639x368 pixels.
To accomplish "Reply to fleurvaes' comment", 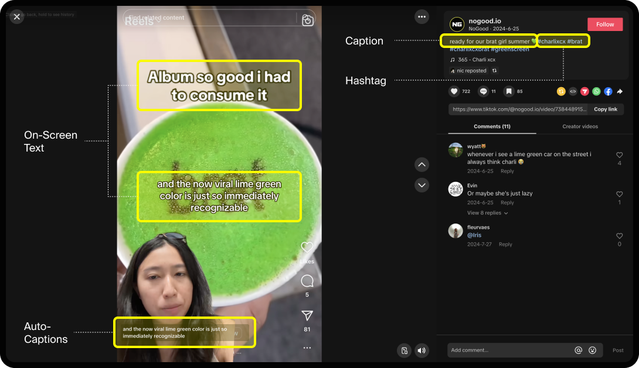I will point(505,245).
